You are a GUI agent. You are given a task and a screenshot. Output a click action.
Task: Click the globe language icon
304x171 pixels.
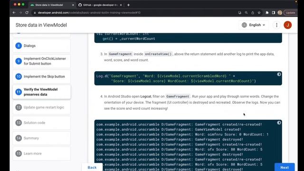[x=244, y=25]
